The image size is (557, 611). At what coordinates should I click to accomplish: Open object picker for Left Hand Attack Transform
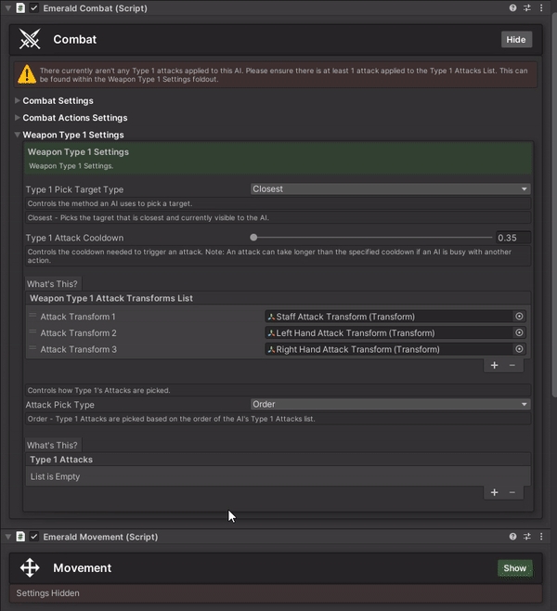(520, 333)
